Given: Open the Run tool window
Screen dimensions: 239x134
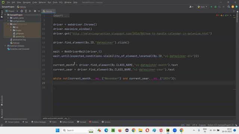Looking at the screenshot, I should point(25,122).
